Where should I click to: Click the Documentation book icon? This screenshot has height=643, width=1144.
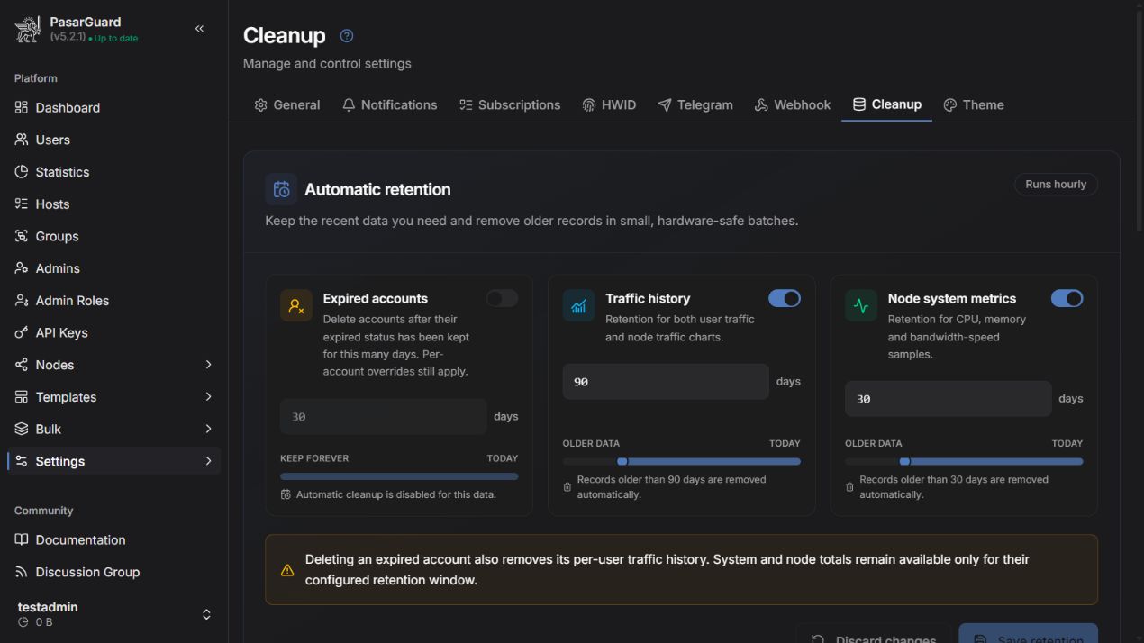point(22,539)
